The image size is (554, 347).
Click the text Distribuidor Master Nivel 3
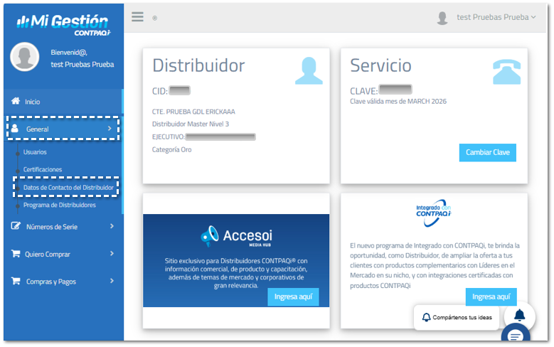191,124
